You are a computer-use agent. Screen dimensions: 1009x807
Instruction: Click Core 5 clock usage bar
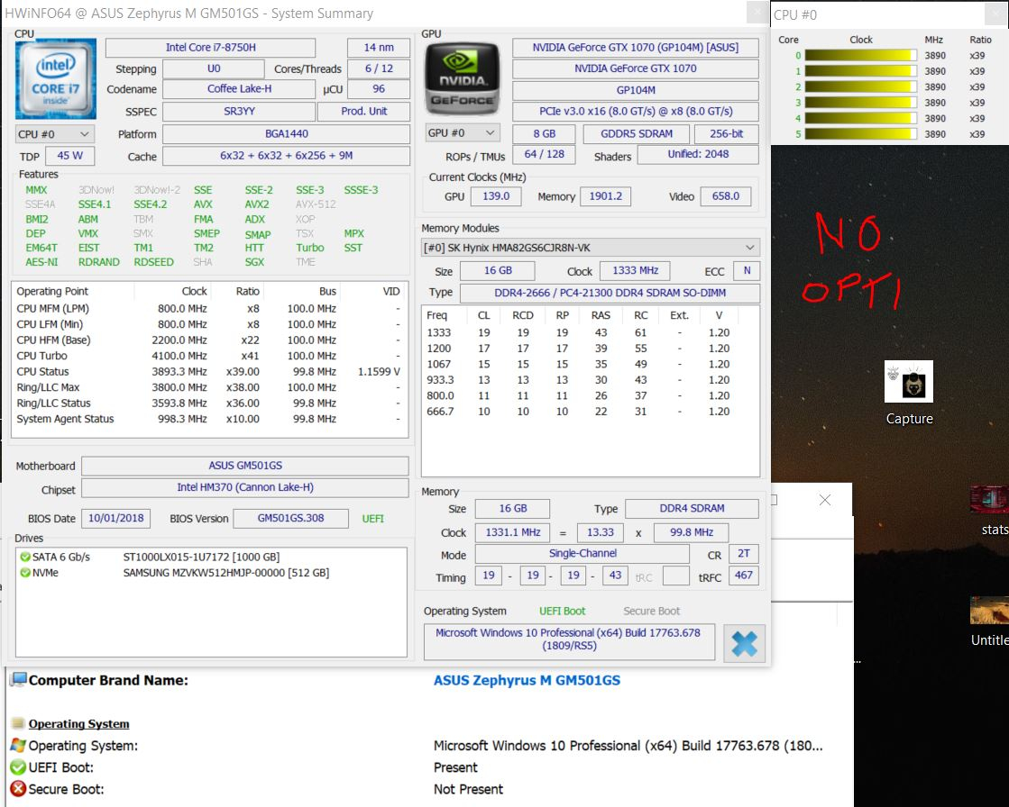tap(860, 133)
